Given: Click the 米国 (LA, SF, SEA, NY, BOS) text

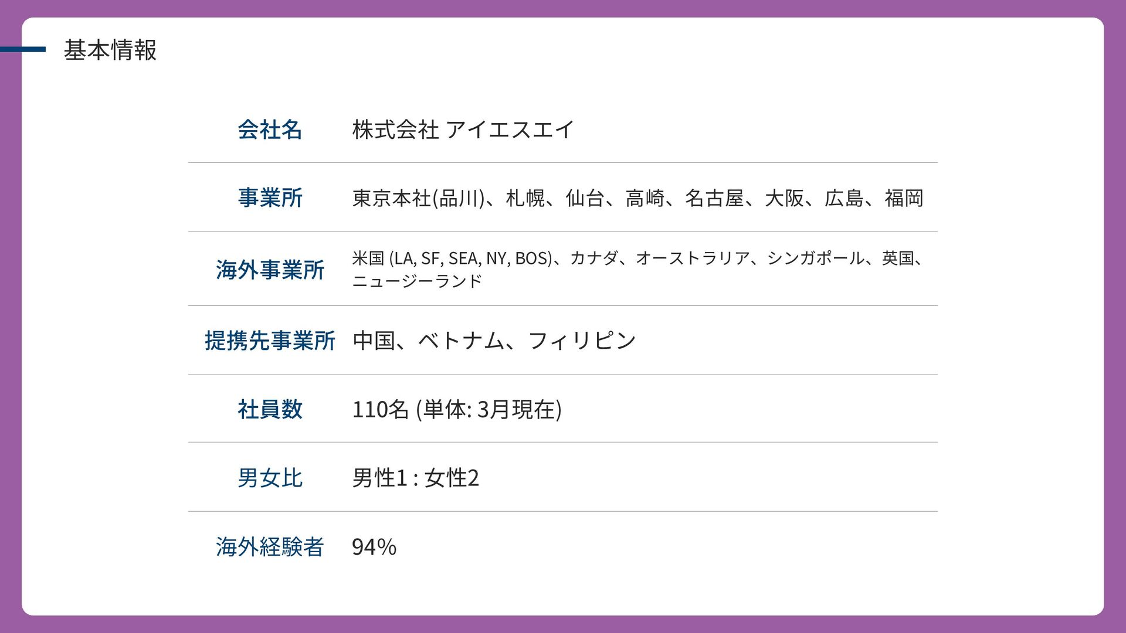Looking at the screenshot, I should pos(452,258).
